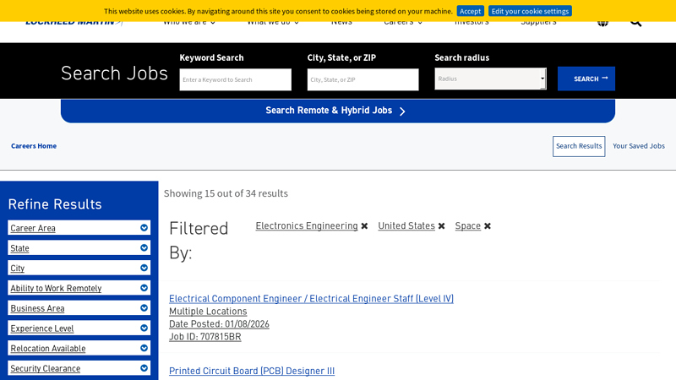Expand the City filter
The image size is (676, 380).
[79, 268]
